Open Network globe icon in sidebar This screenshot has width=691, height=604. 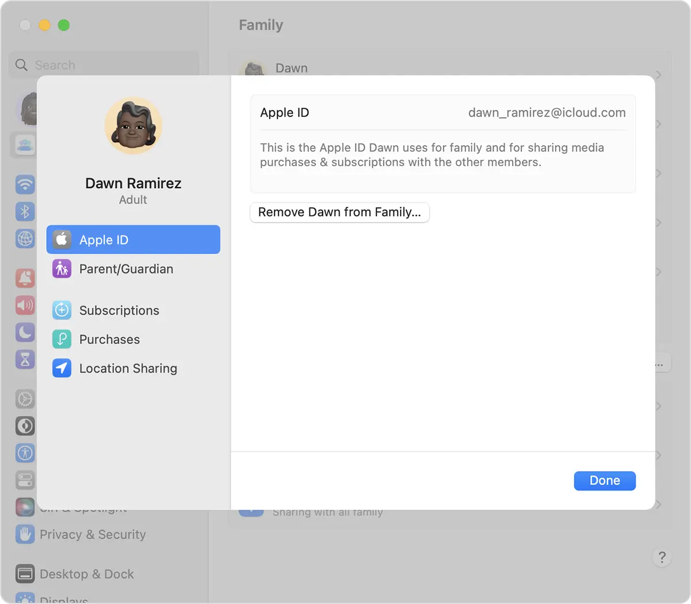pos(25,238)
